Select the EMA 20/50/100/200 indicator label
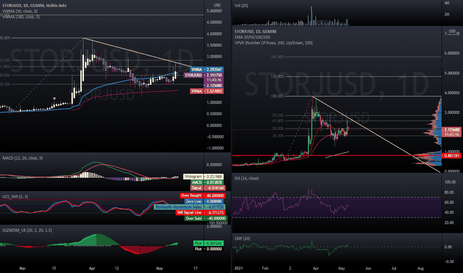Viewport: 463px width, 273px height. (252, 37)
